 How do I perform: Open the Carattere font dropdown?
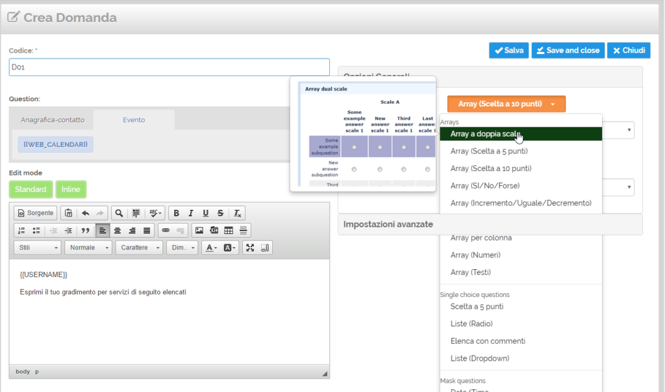139,248
